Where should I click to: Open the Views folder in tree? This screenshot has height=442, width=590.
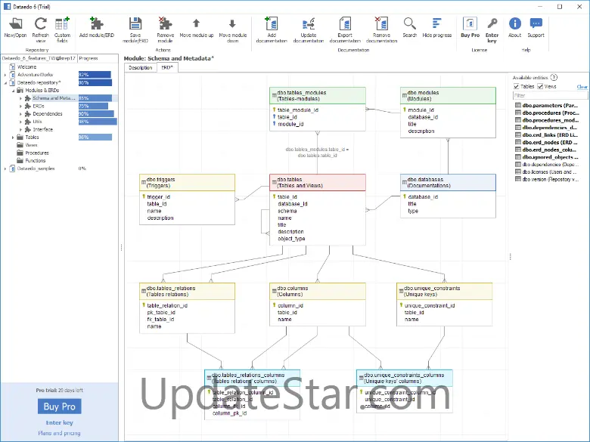(31, 145)
